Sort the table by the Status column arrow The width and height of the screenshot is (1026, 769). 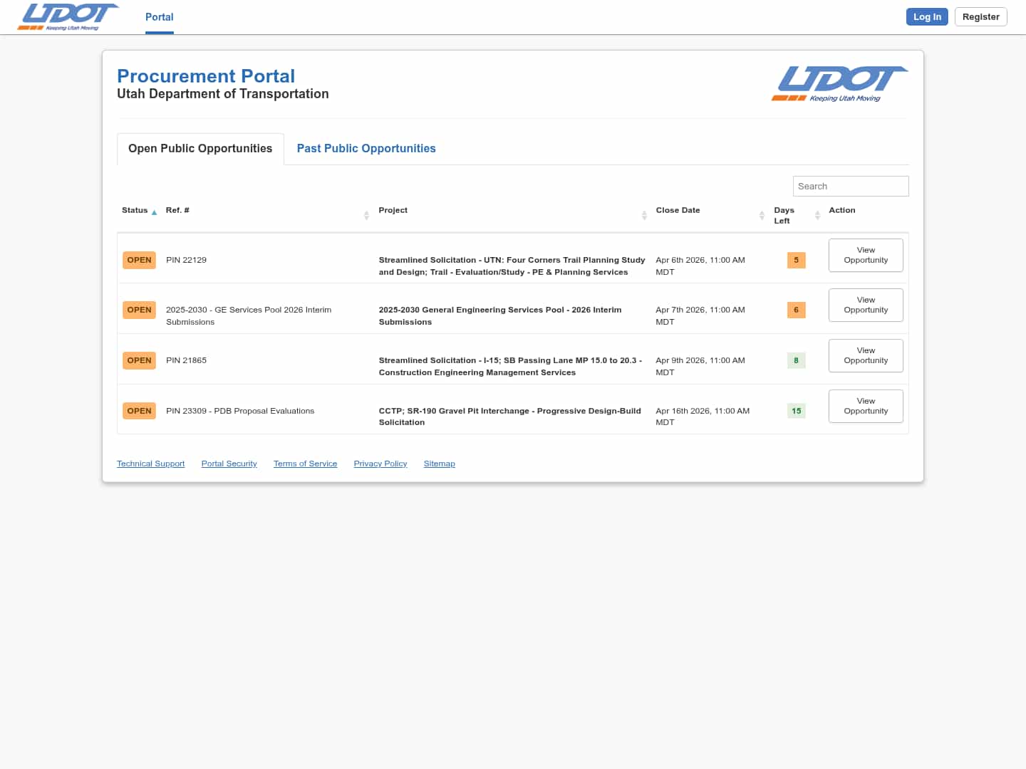[154, 212]
